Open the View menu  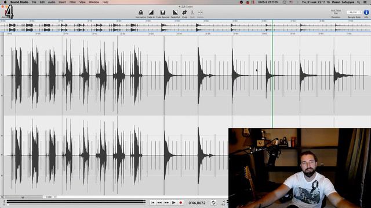coord(82,2)
